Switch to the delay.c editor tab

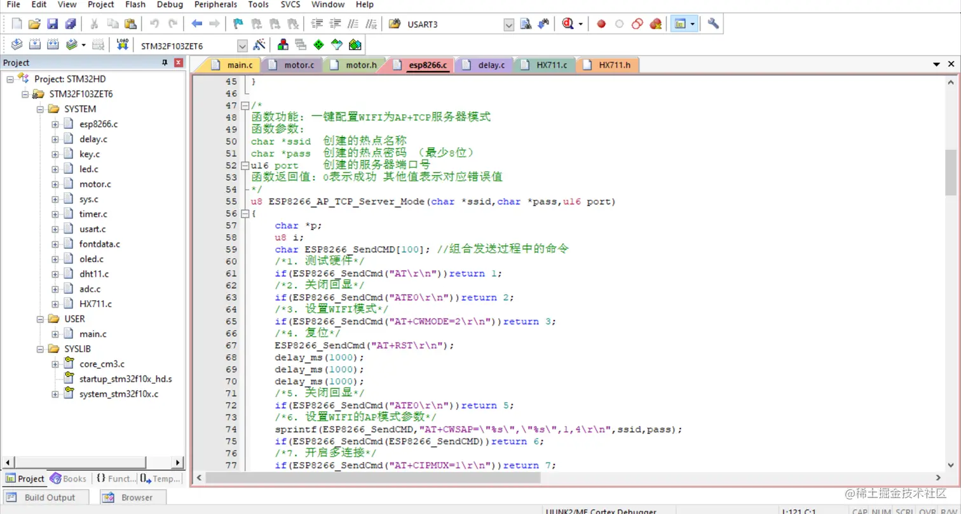[x=484, y=65]
